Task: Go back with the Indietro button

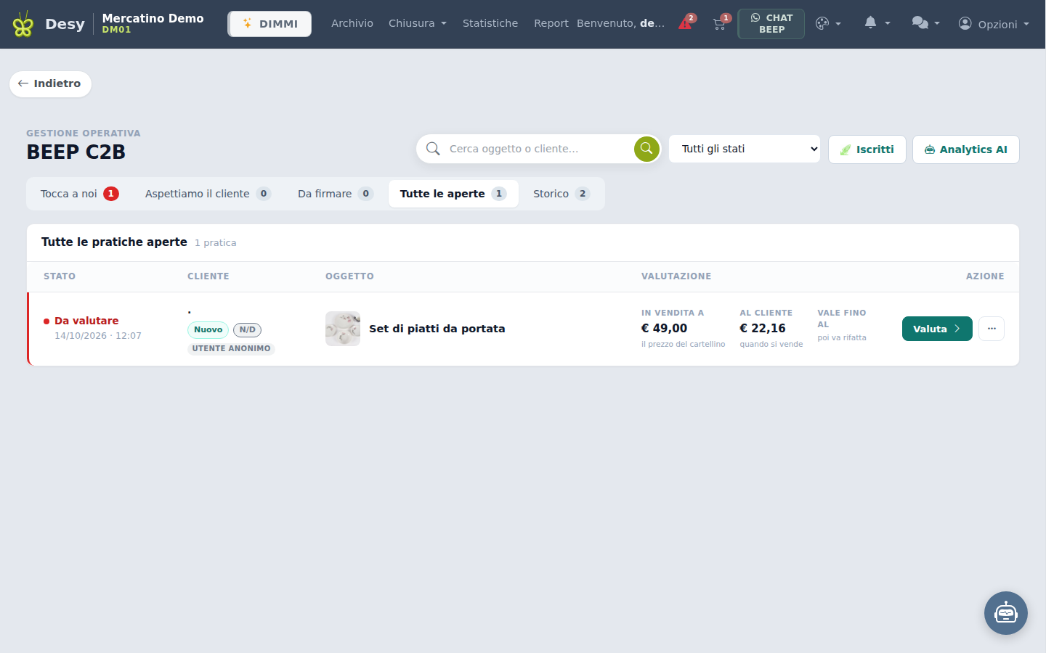Action: coord(50,83)
